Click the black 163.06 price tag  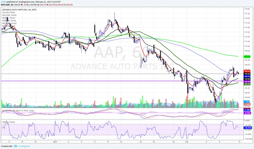[x=247, y=79]
